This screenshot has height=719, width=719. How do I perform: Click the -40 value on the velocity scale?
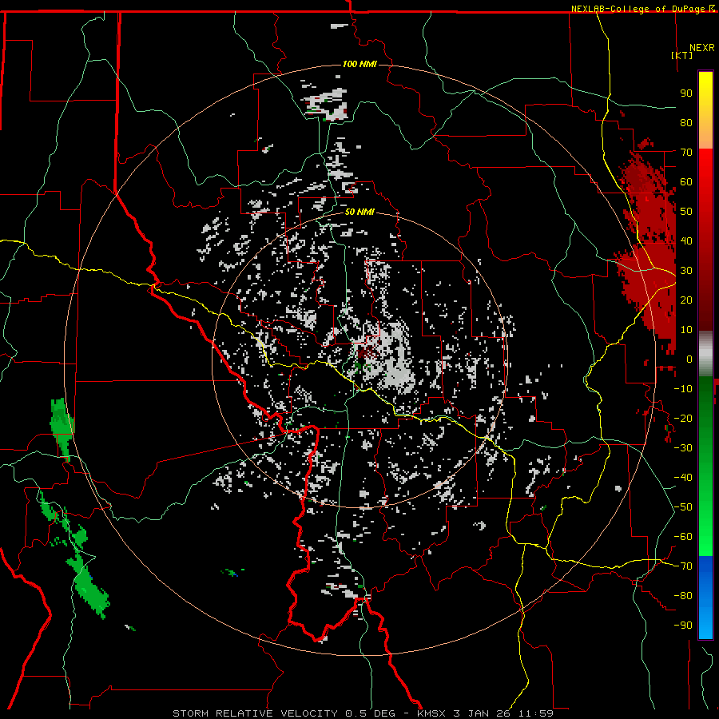pos(683,478)
